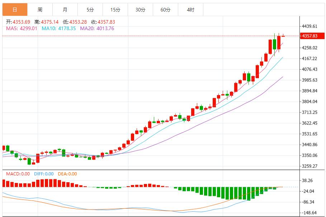326x217 pixels.
Task: Switch to the 5分 interval tab
Action: (x=90, y=10)
